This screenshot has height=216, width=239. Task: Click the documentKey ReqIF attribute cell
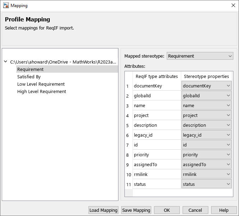(157, 86)
